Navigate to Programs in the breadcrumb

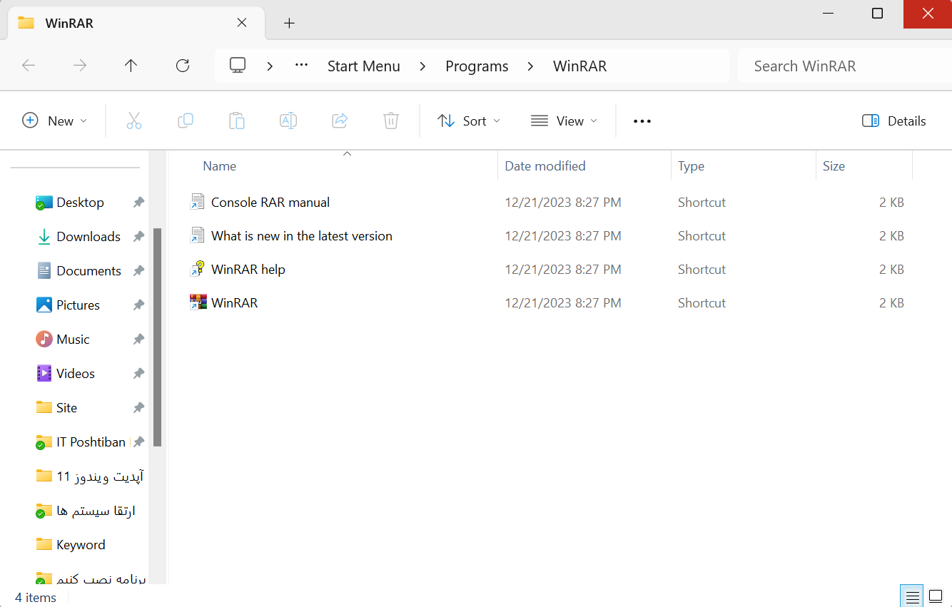point(477,66)
